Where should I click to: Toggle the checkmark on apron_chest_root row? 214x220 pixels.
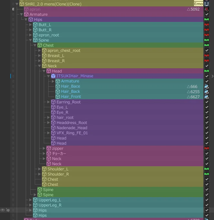pyautogui.click(x=207, y=50)
